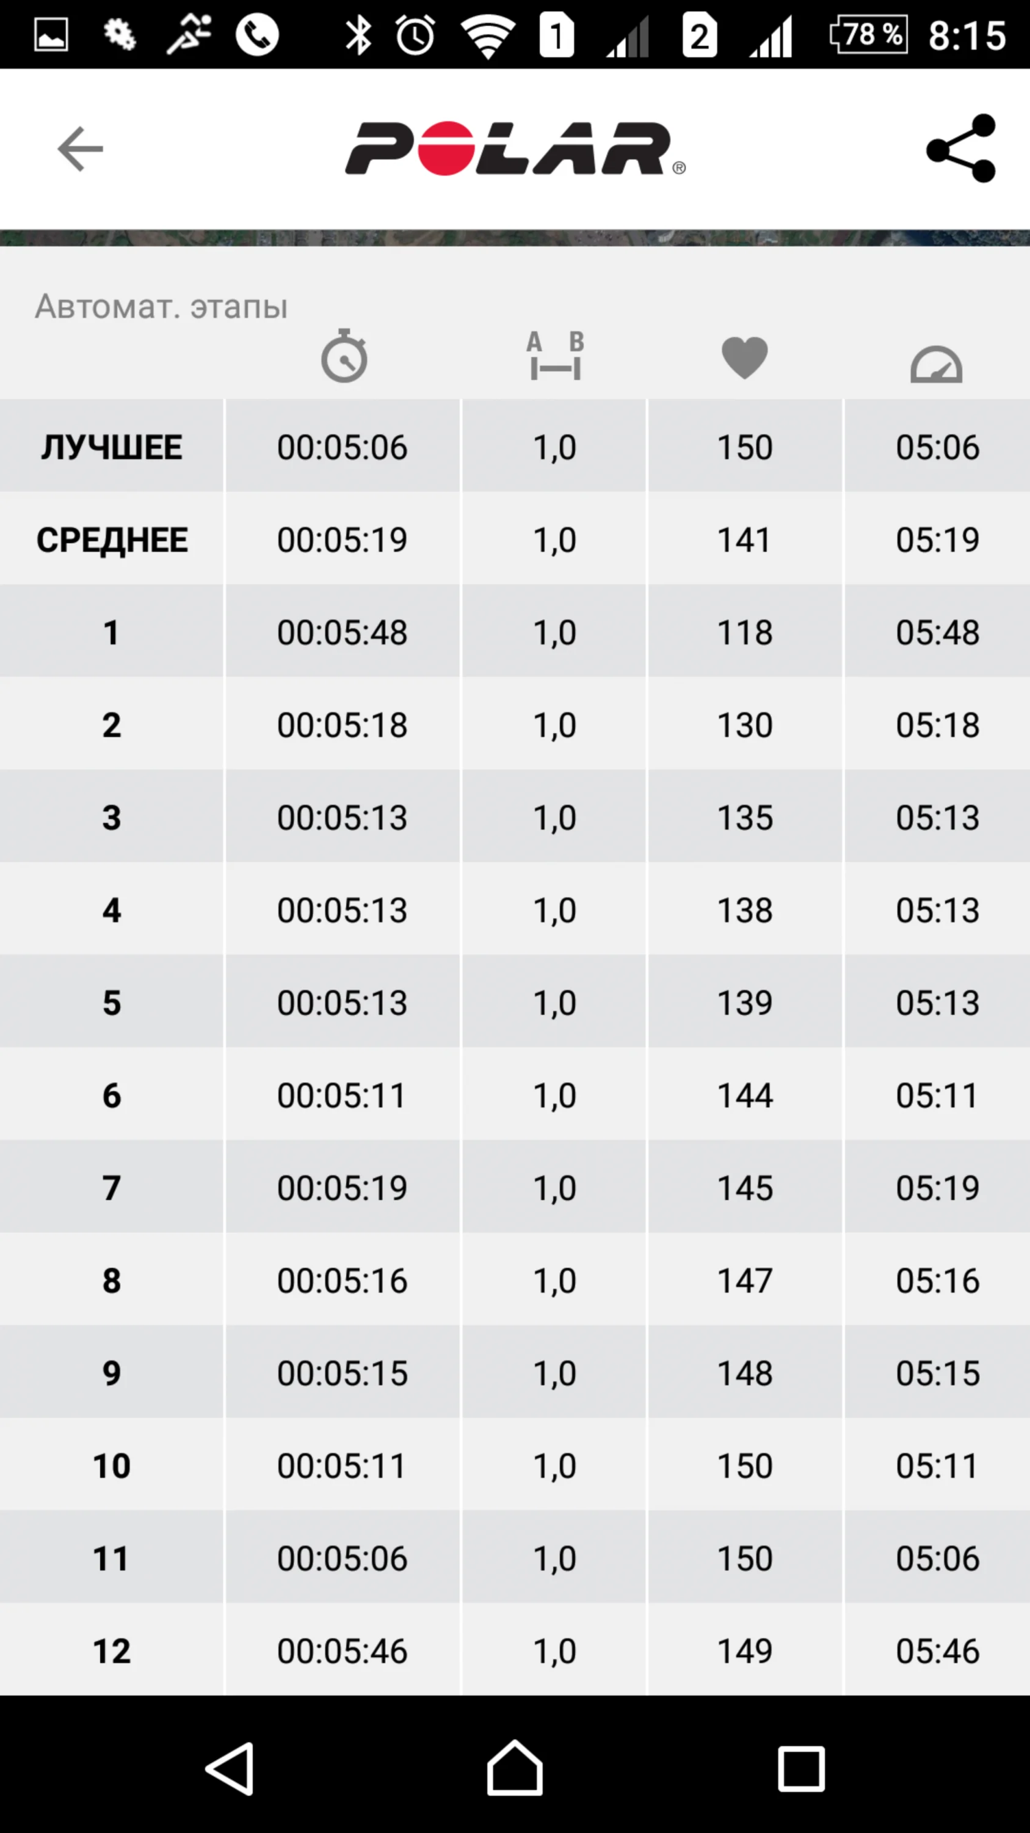Tap the alarm clock status icon
Image resolution: width=1030 pixels, height=1833 pixels.
tap(415, 35)
